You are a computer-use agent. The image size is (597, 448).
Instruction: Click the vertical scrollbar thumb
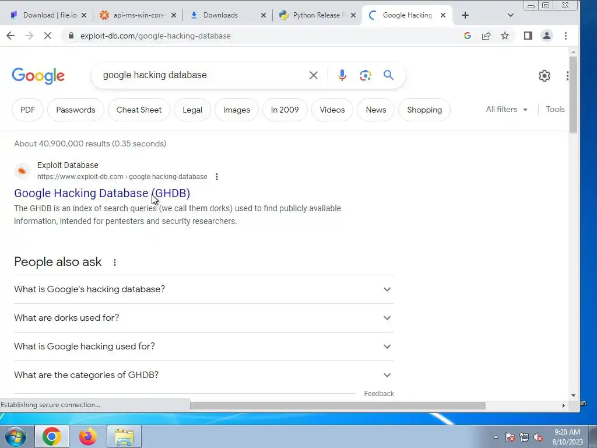tap(574, 94)
